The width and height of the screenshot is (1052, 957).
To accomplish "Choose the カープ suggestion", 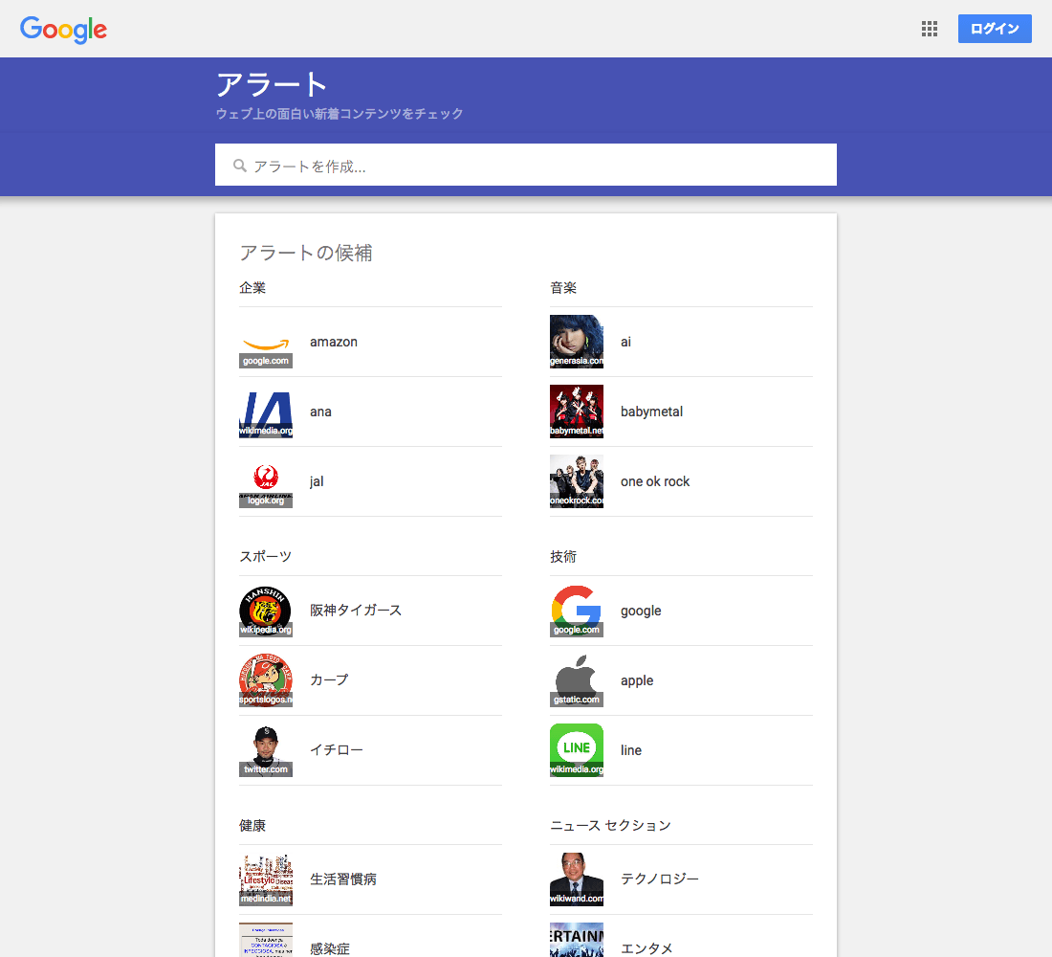I will [329, 680].
